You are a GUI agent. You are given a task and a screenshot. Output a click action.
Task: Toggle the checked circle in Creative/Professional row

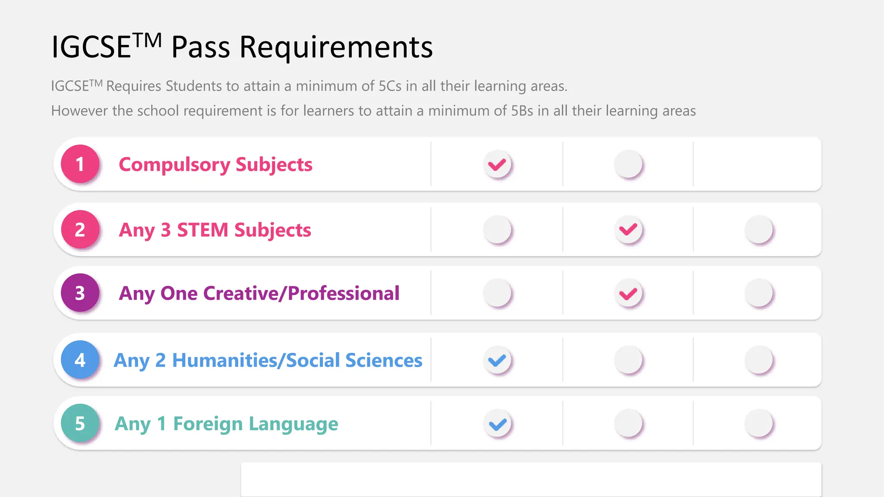(x=628, y=294)
